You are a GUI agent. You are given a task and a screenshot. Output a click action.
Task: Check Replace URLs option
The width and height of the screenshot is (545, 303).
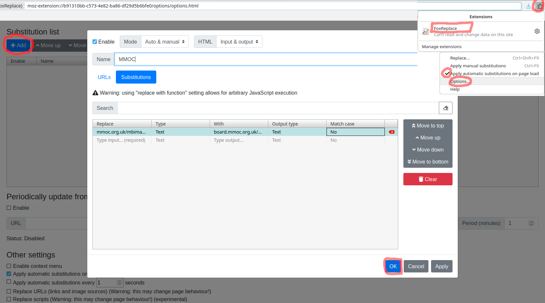click(x=9, y=291)
